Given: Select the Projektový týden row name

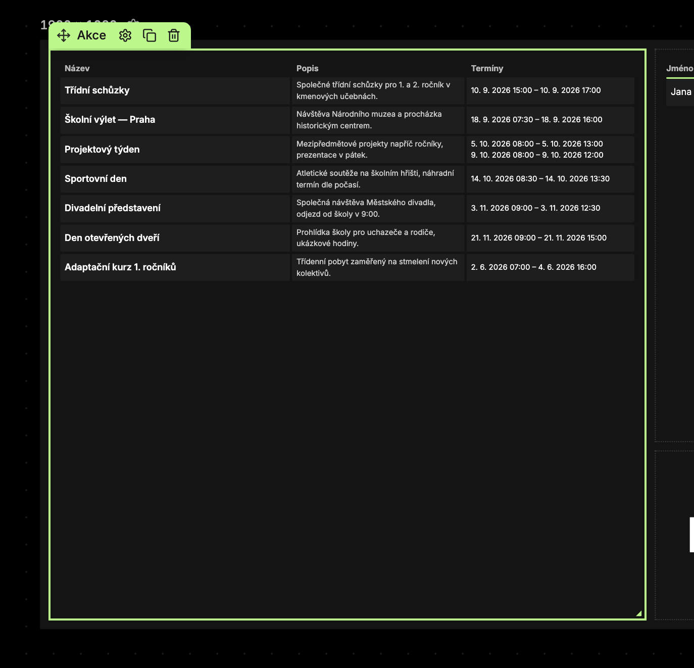Looking at the screenshot, I should [102, 150].
